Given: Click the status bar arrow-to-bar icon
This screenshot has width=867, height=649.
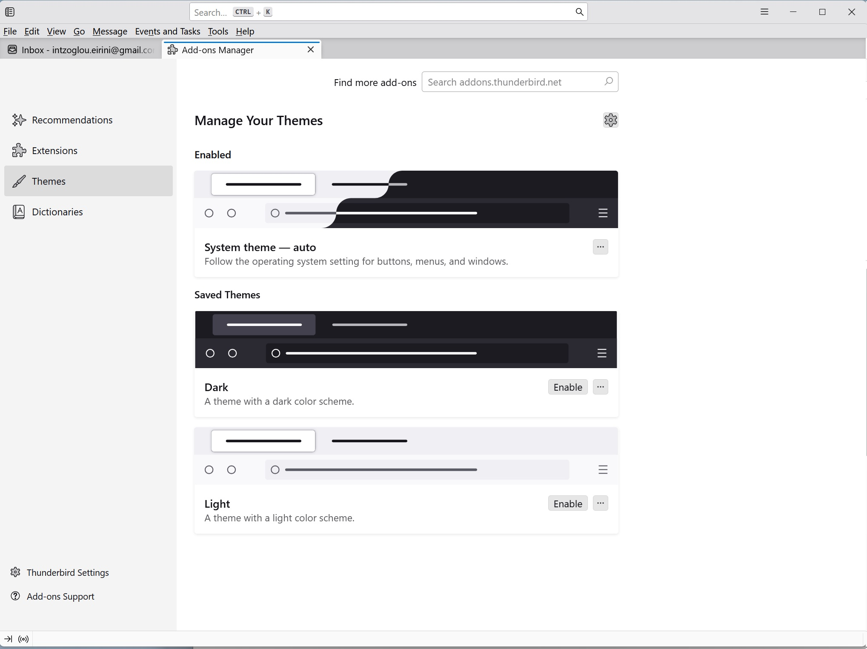Looking at the screenshot, I should tap(8, 639).
